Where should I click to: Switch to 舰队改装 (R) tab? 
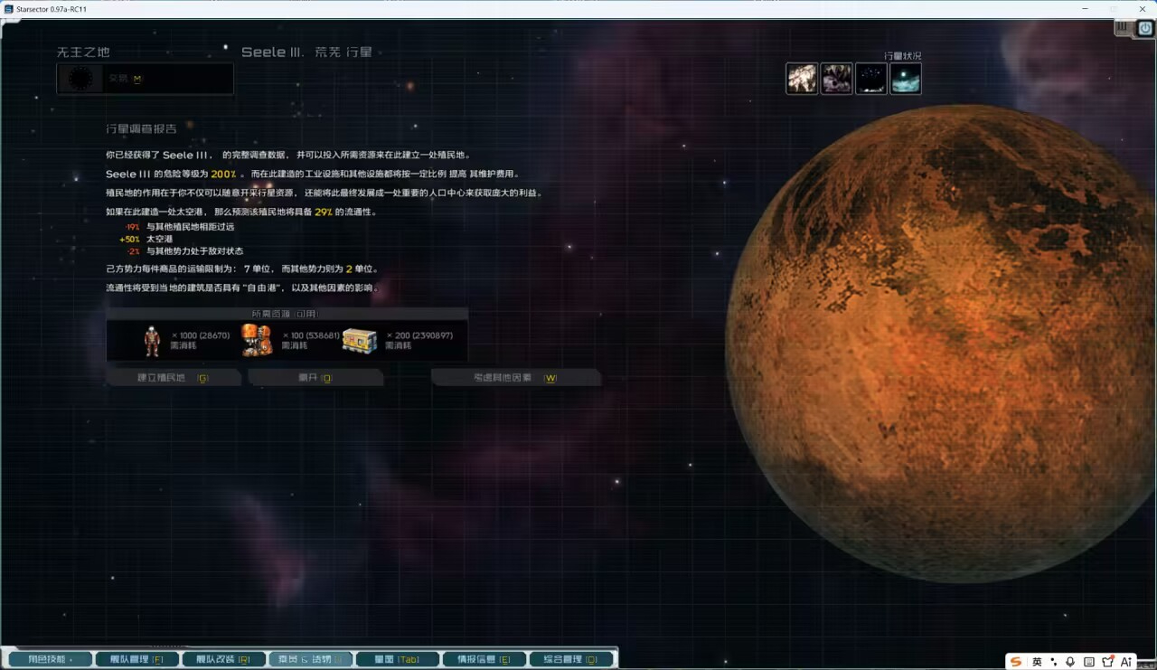click(224, 659)
